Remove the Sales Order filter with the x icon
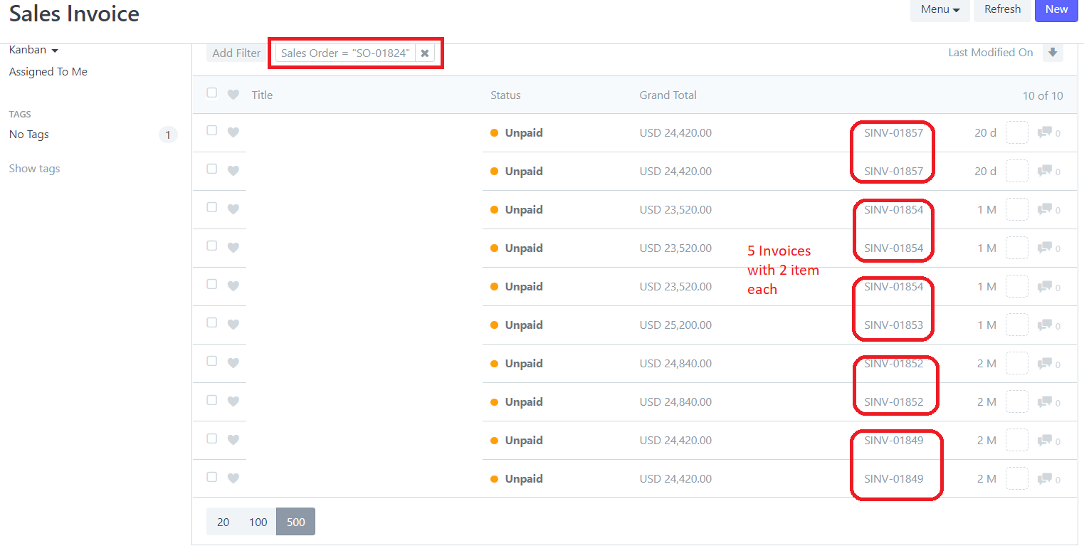Screen dimensions: 1084x546 point(425,53)
